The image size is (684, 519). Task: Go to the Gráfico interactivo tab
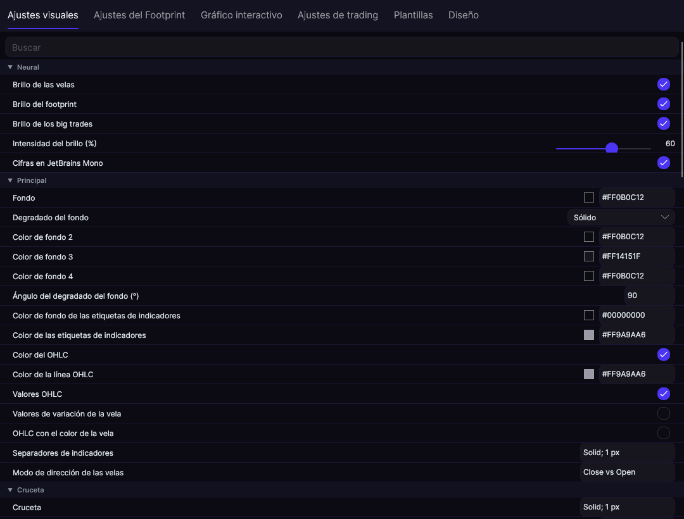(241, 15)
